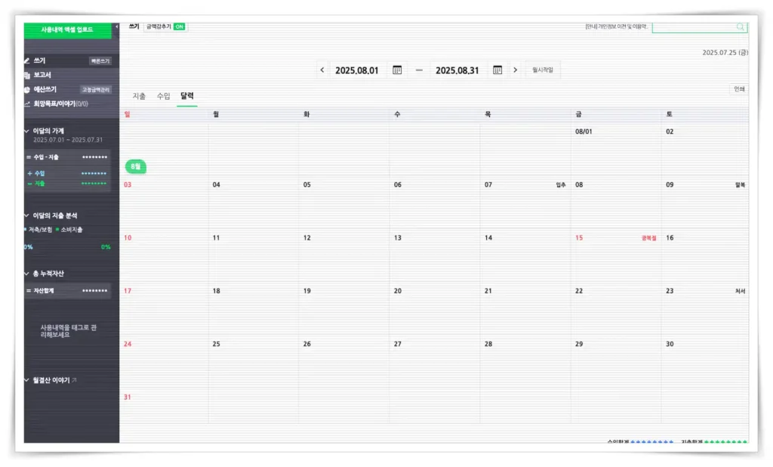This screenshot has width=773, height=467.
Task: Go to next month arrow
Action: tap(515, 70)
